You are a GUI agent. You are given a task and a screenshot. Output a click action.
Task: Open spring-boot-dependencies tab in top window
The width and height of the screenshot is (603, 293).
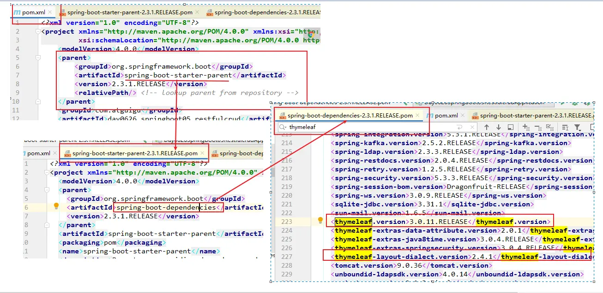coord(264,12)
